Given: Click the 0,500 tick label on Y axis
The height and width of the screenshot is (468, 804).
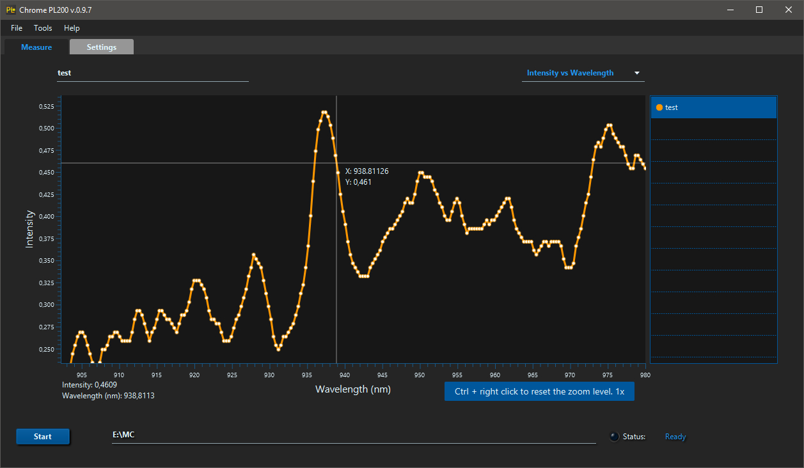Looking at the screenshot, I should coord(47,128).
